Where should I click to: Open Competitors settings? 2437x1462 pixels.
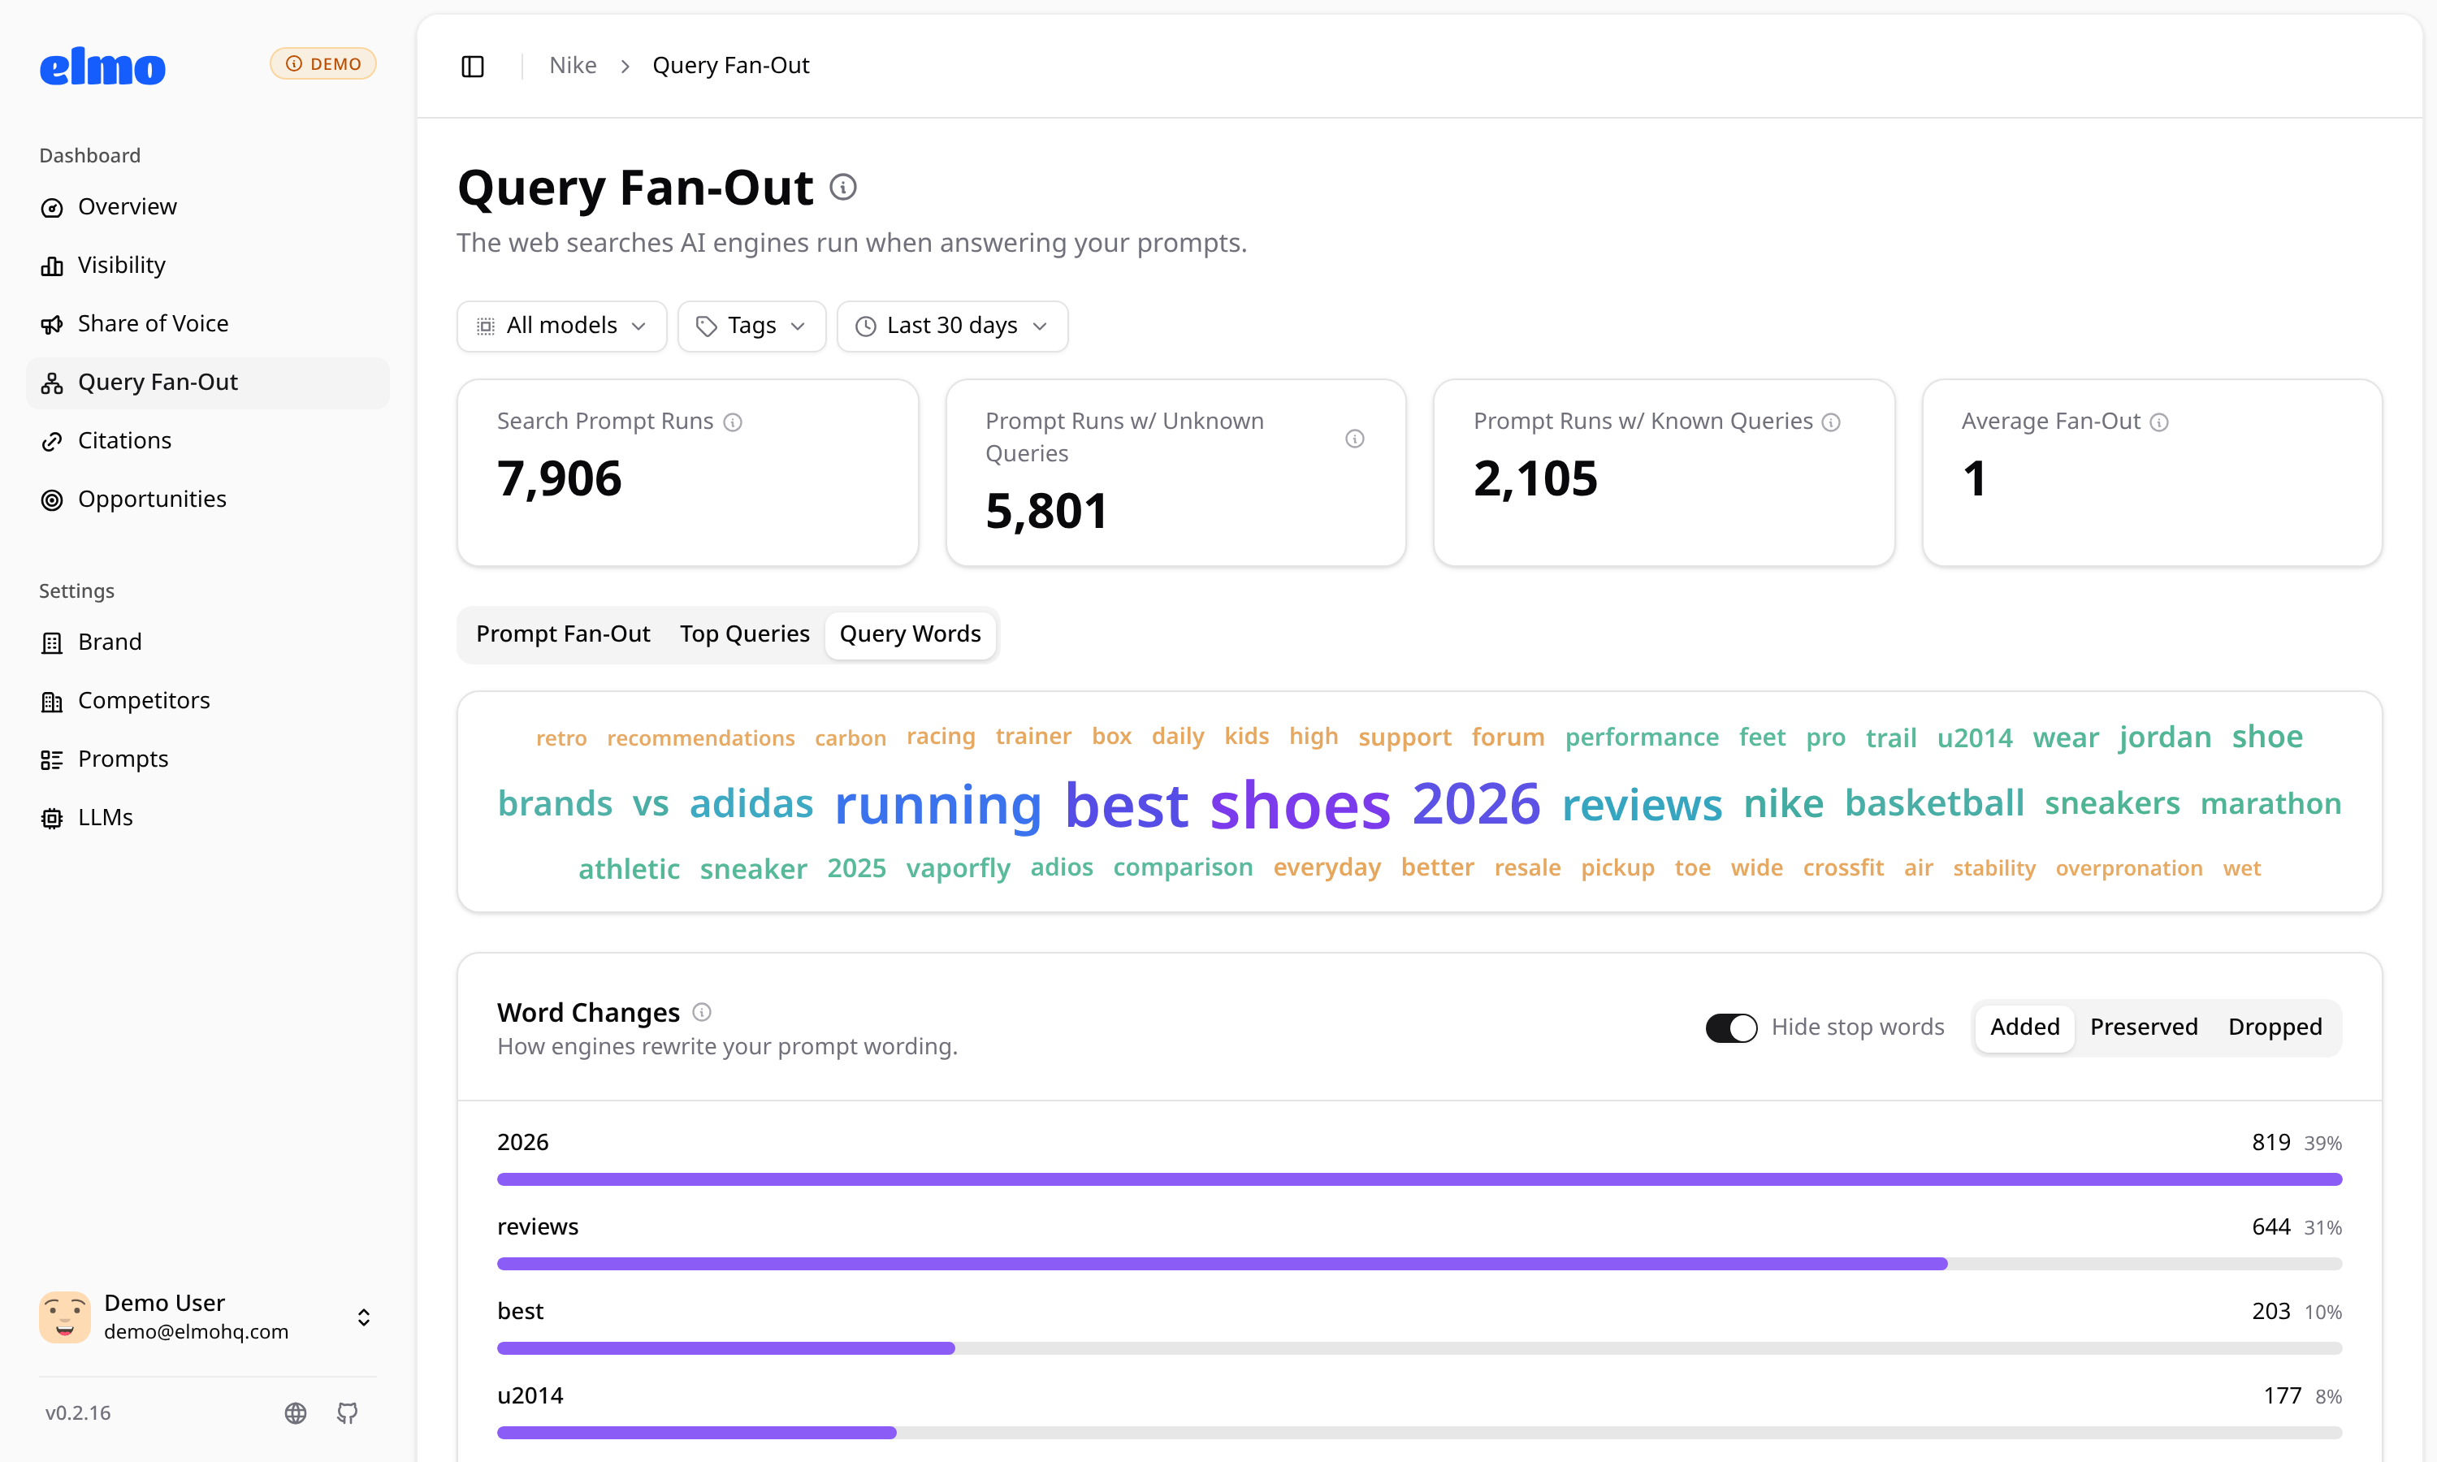(208, 702)
